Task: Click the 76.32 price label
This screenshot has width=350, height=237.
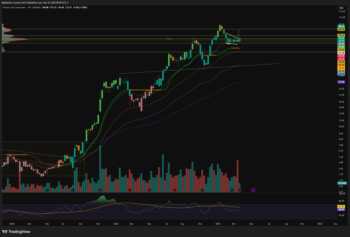Action: 341,35
